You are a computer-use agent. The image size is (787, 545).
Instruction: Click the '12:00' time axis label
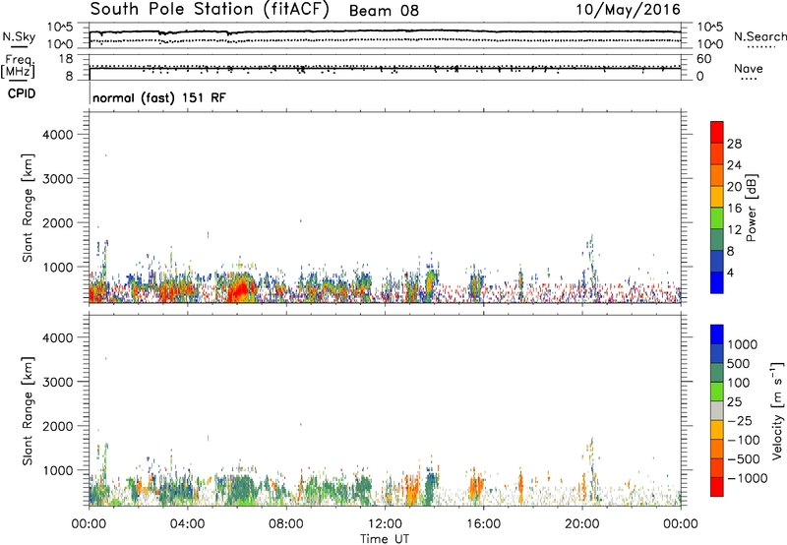[x=385, y=524]
